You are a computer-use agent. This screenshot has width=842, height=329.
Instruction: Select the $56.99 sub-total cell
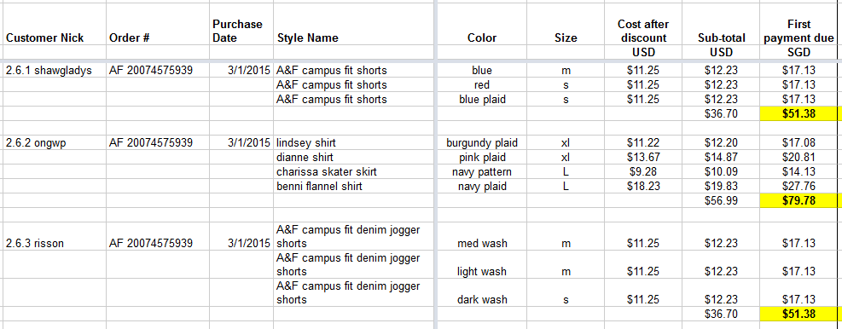721,201
